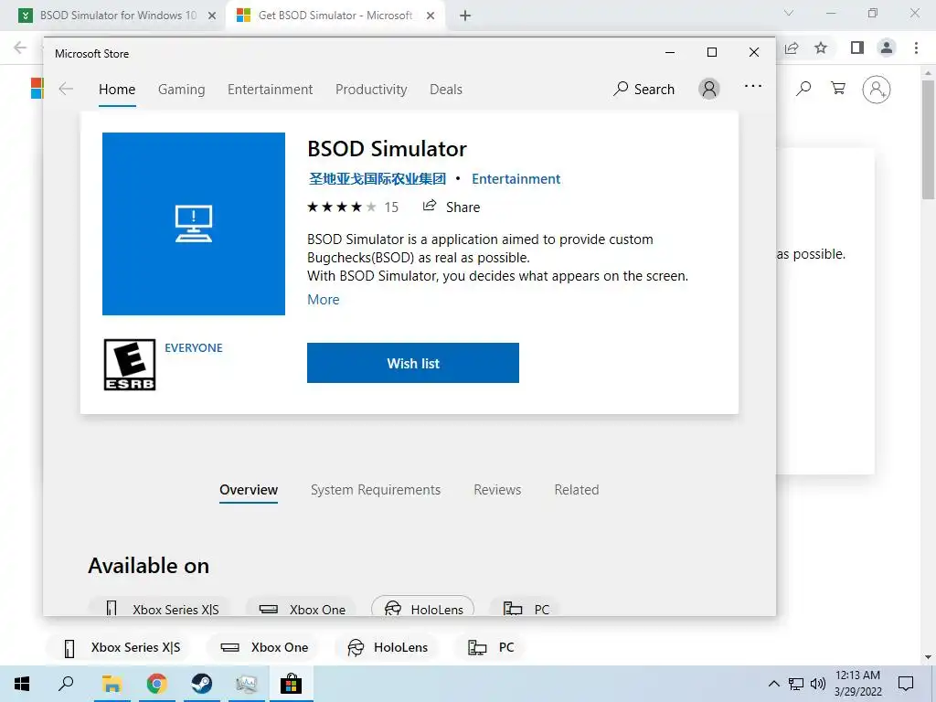Click the browser share page icon
This screenshot has width=936, height=702.
792,48
